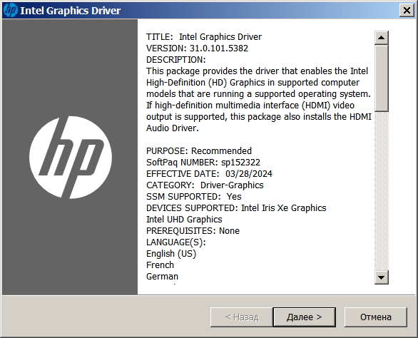Image resolution: width=418 pixels, height=338 pixels.
Task: Click the Audio Driver. text line
Action: 173,128
